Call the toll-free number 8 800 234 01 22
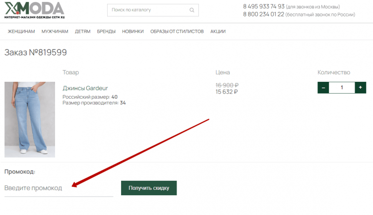 (x=263, y=14)
